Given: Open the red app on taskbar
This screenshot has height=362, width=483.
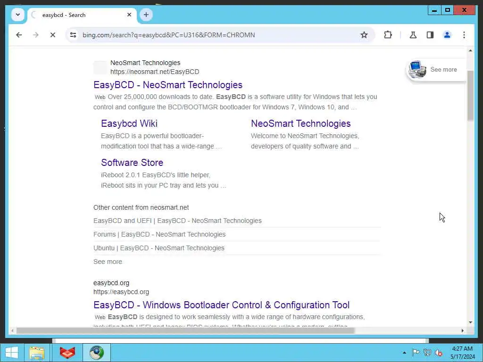Looking at the screenshot, I should [67, 353].
